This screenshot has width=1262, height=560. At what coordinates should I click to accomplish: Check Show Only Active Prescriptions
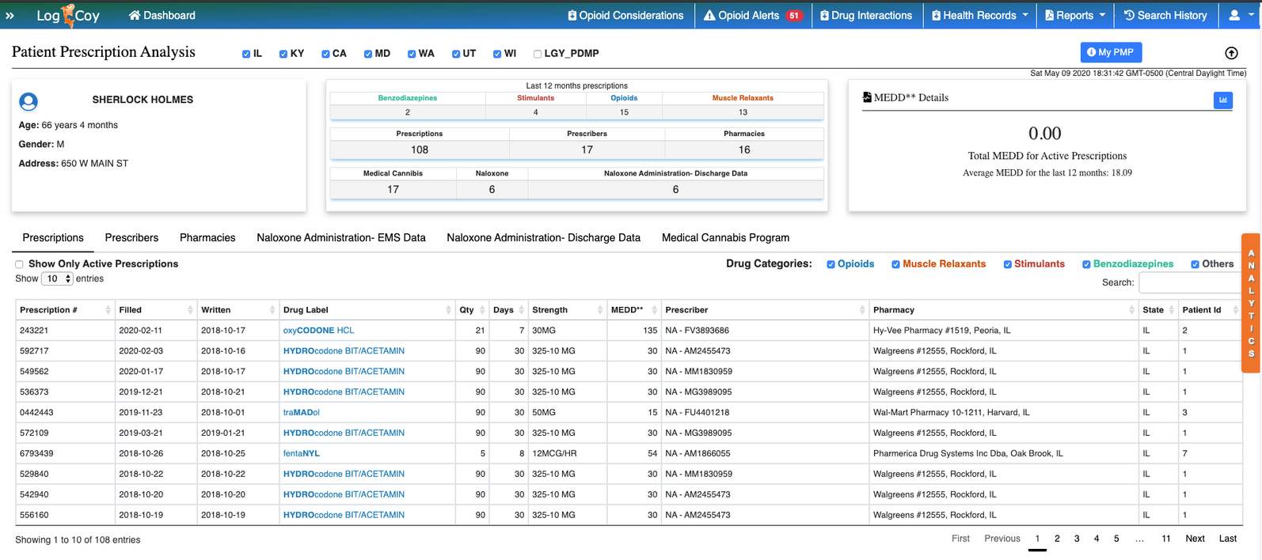(x=19, y=264)
